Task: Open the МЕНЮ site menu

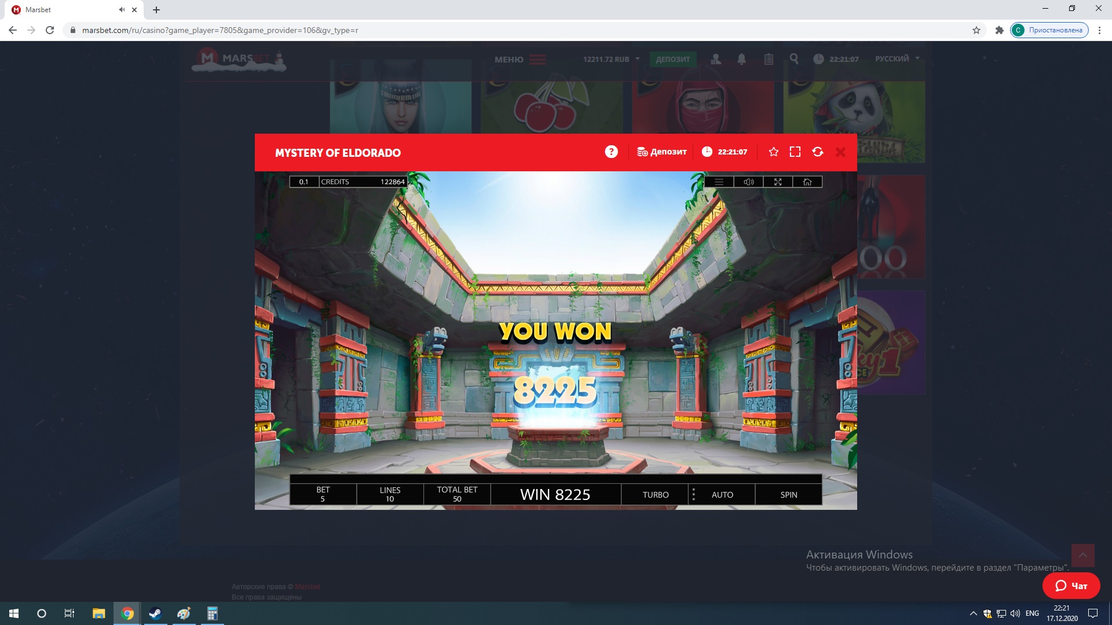Action: 520,59
